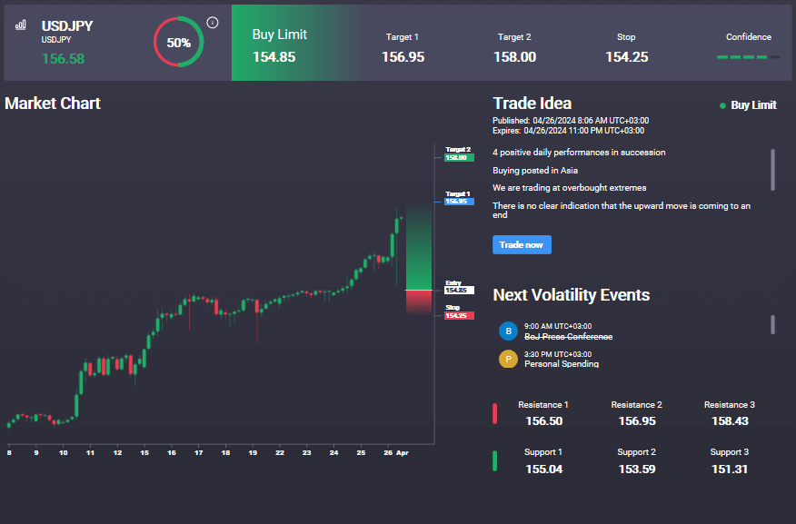
Task: Click the Resistance 1 value 156.50
Action: (543, 421)
